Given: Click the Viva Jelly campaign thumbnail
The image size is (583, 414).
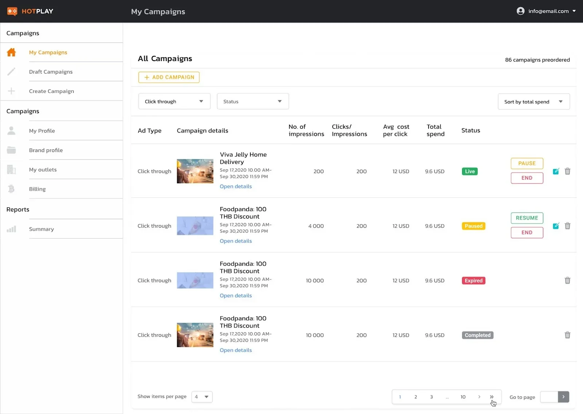Looking at the screenshot, I should (195, 171).
